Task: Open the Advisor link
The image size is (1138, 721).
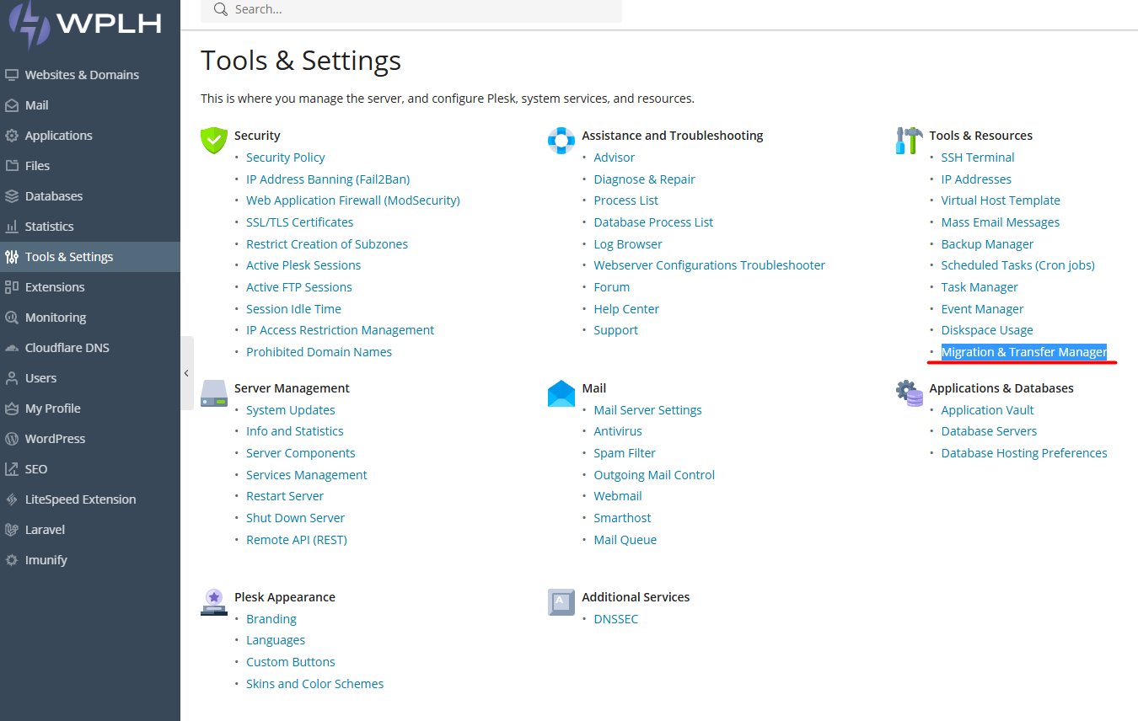Action: coord(614,158)
